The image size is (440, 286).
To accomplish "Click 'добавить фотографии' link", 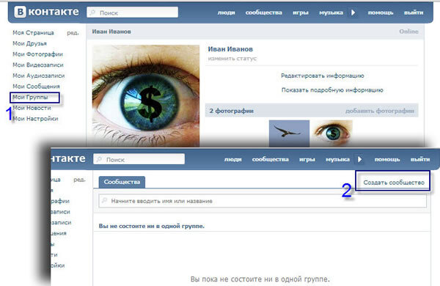I will point(380,111).
